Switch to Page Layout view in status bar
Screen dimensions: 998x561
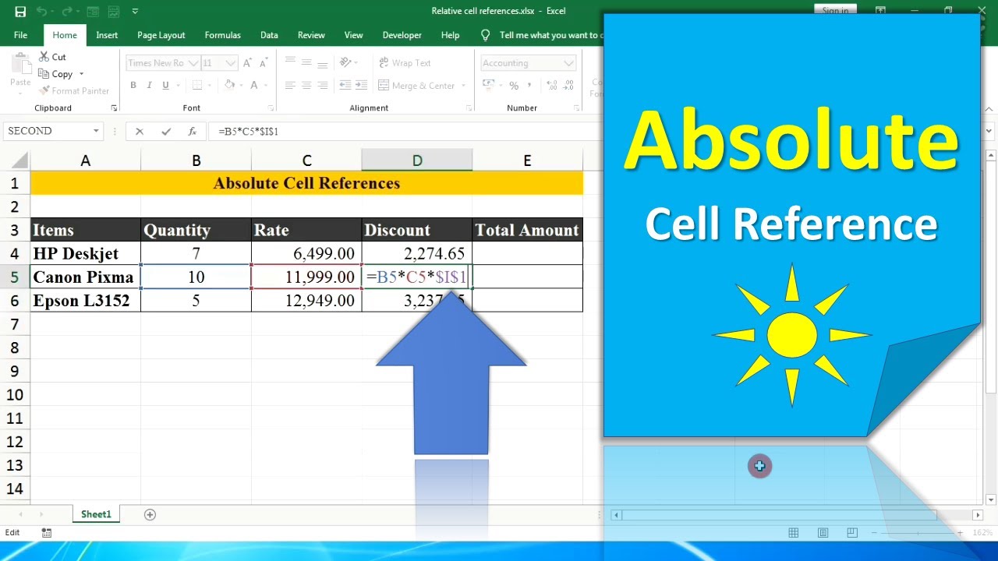coord(823,533)
